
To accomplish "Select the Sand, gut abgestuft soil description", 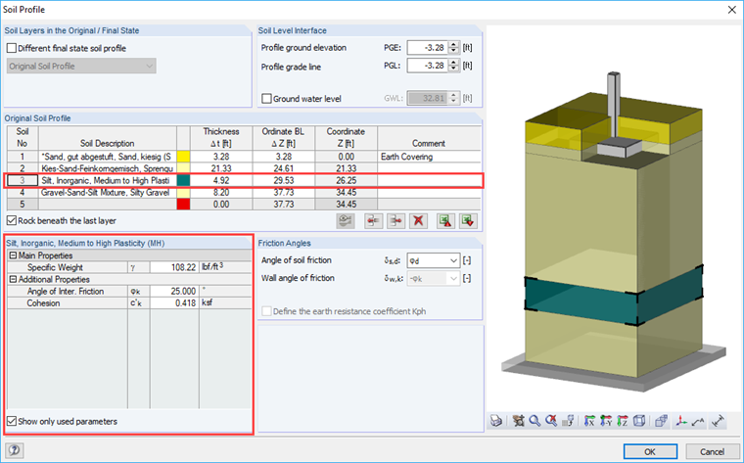I will [x=108, y=157].
